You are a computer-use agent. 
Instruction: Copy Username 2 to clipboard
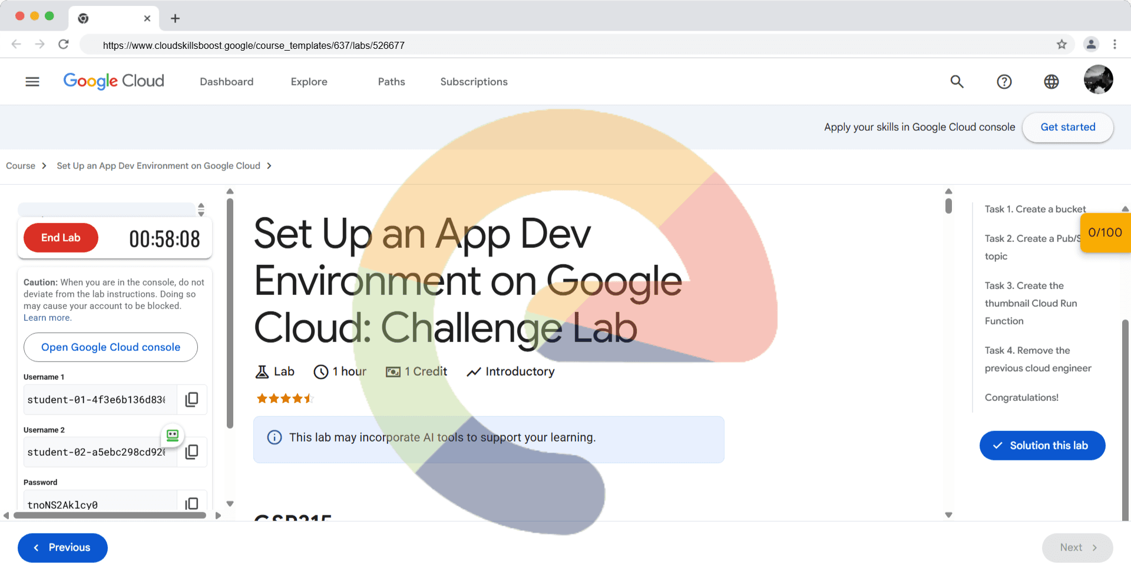coord(191,452)
